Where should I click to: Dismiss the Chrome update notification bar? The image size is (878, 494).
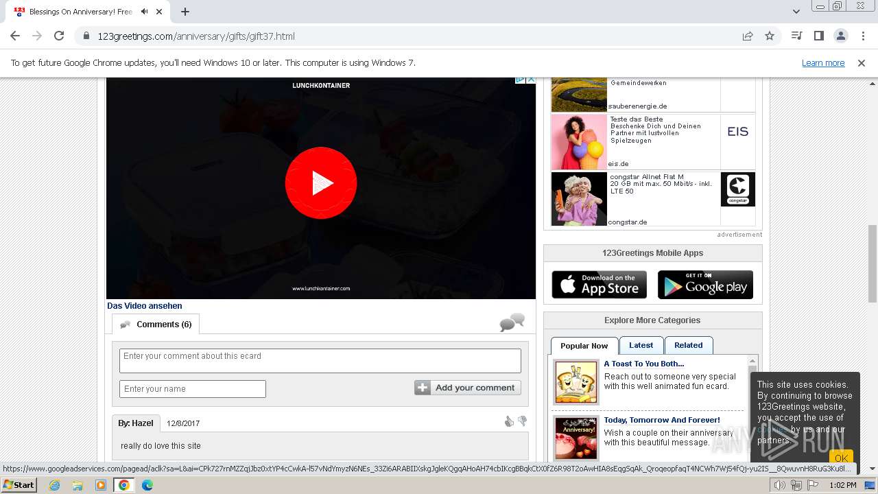pos(862,62)
